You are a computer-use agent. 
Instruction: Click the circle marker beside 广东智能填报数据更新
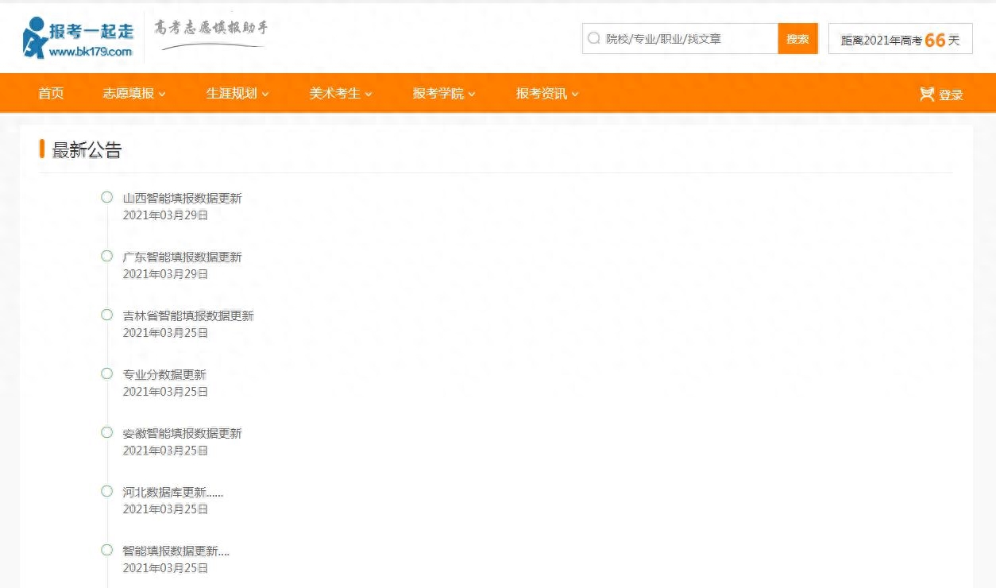point(106,256)
